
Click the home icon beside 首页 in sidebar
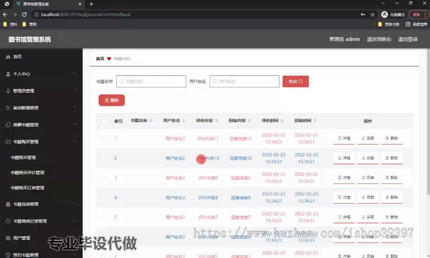point(8,57)
